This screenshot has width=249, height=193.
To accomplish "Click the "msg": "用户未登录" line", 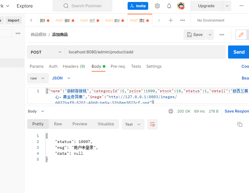I will (x=77, y=148).
